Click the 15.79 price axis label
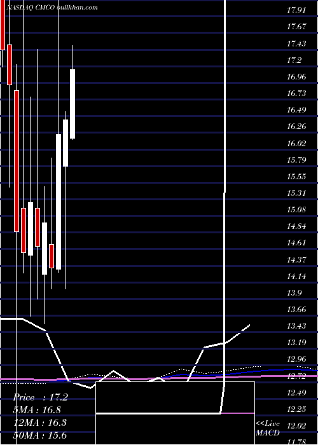Viewport: 318px width, 445px height. [296, 160]
